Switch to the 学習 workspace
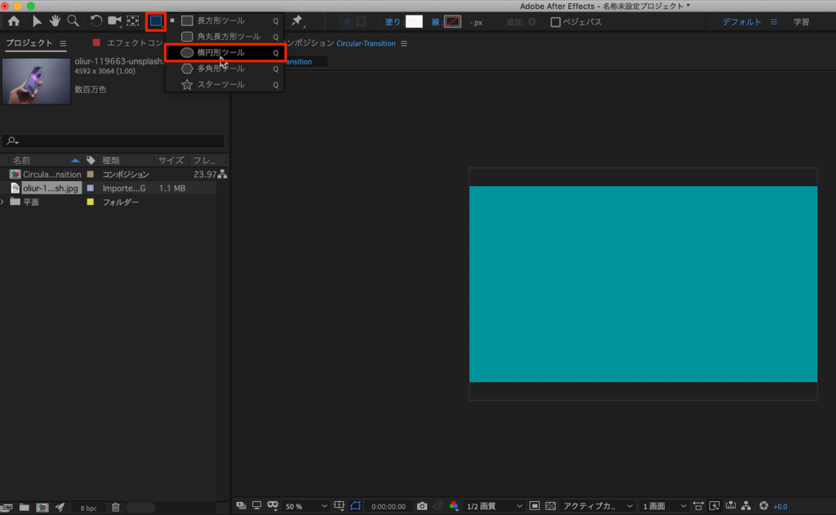836x515 pixels. 802,22
